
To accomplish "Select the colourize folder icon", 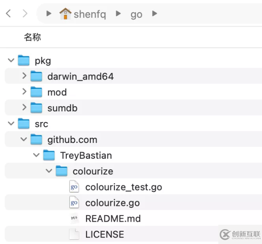I will (62, 171).
